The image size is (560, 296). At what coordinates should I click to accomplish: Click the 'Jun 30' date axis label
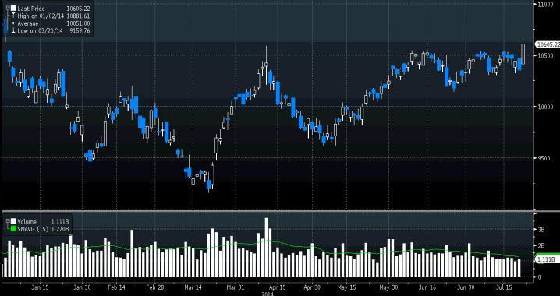[466, 287]
